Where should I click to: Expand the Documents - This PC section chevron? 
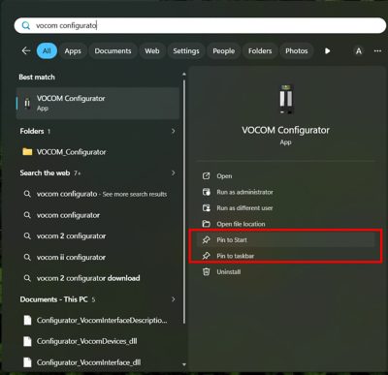tap(174, 299)
